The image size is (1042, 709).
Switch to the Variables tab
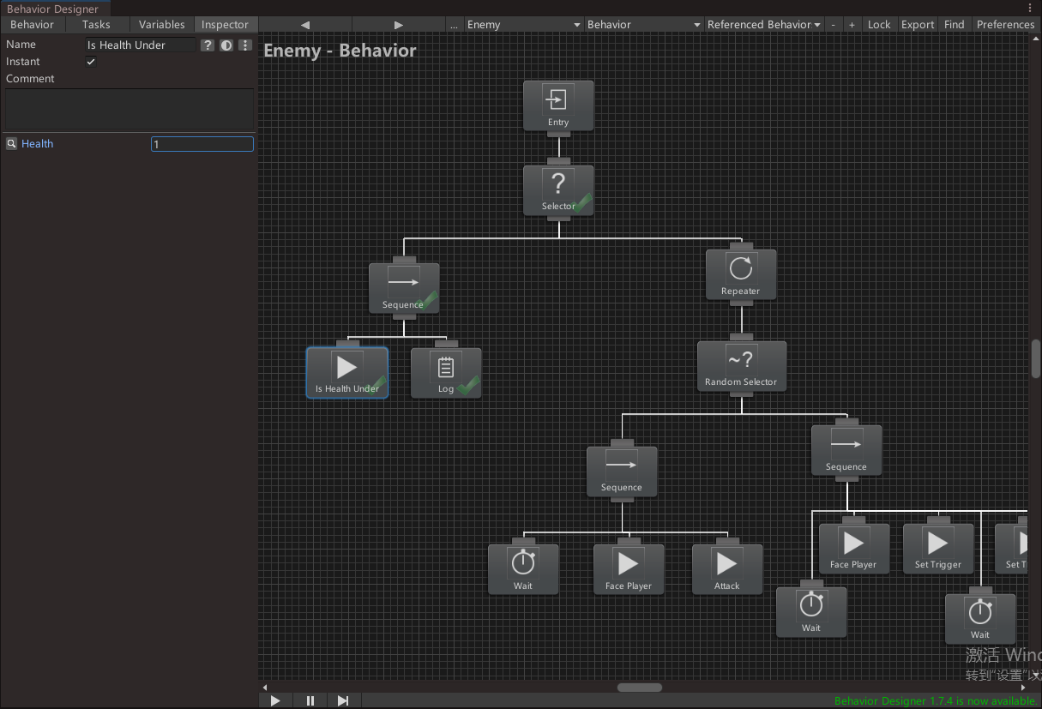pyautogui.click(x=161, y=24)
